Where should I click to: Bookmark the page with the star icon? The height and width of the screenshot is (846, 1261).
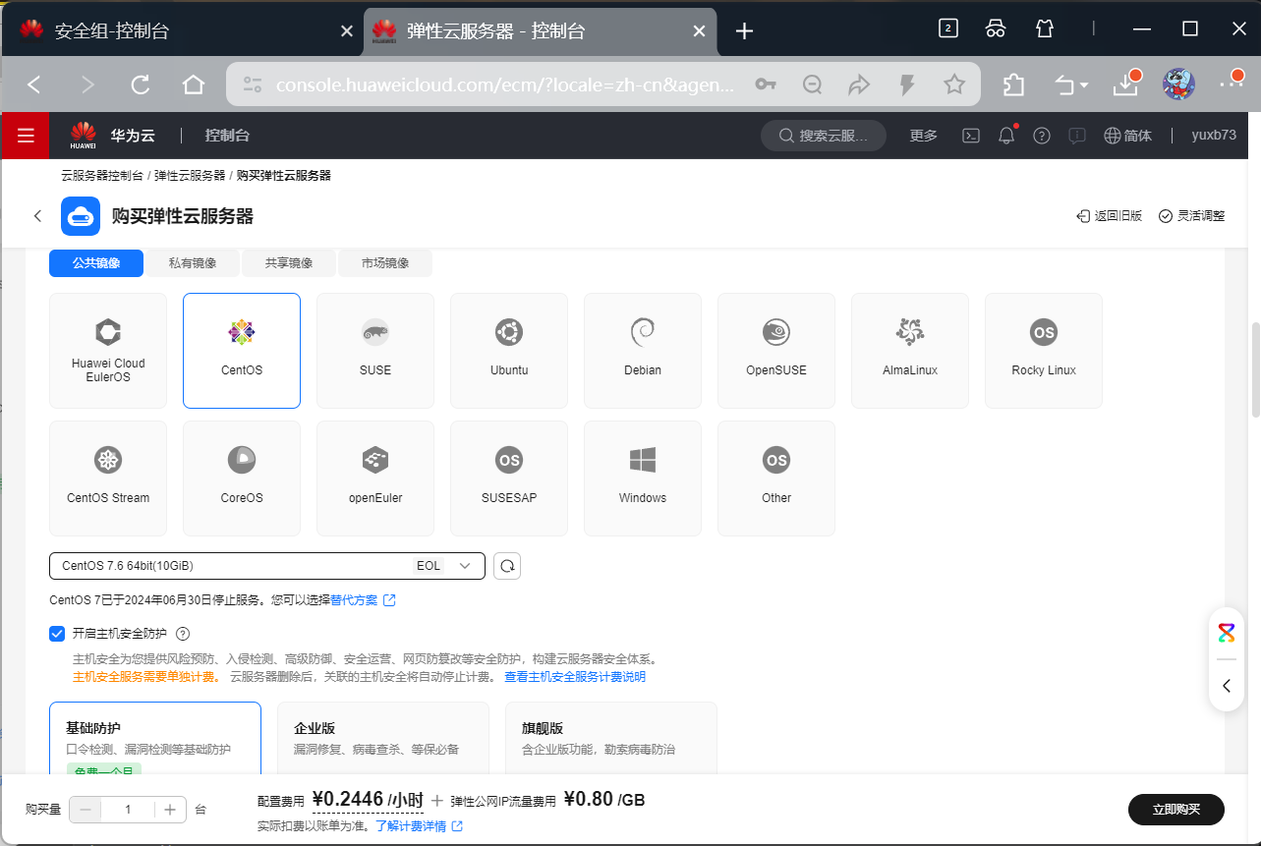tap(954, 85)
